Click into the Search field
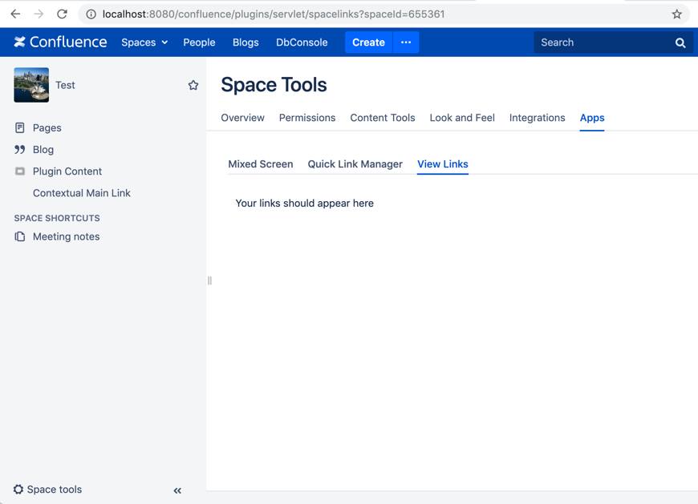 [602, 42]
